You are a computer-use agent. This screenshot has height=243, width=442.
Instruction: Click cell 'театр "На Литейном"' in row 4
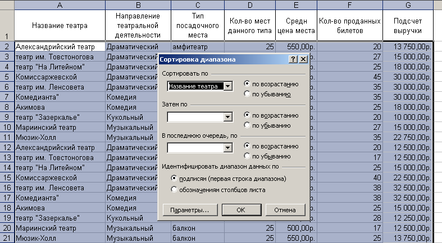point(60,67)
